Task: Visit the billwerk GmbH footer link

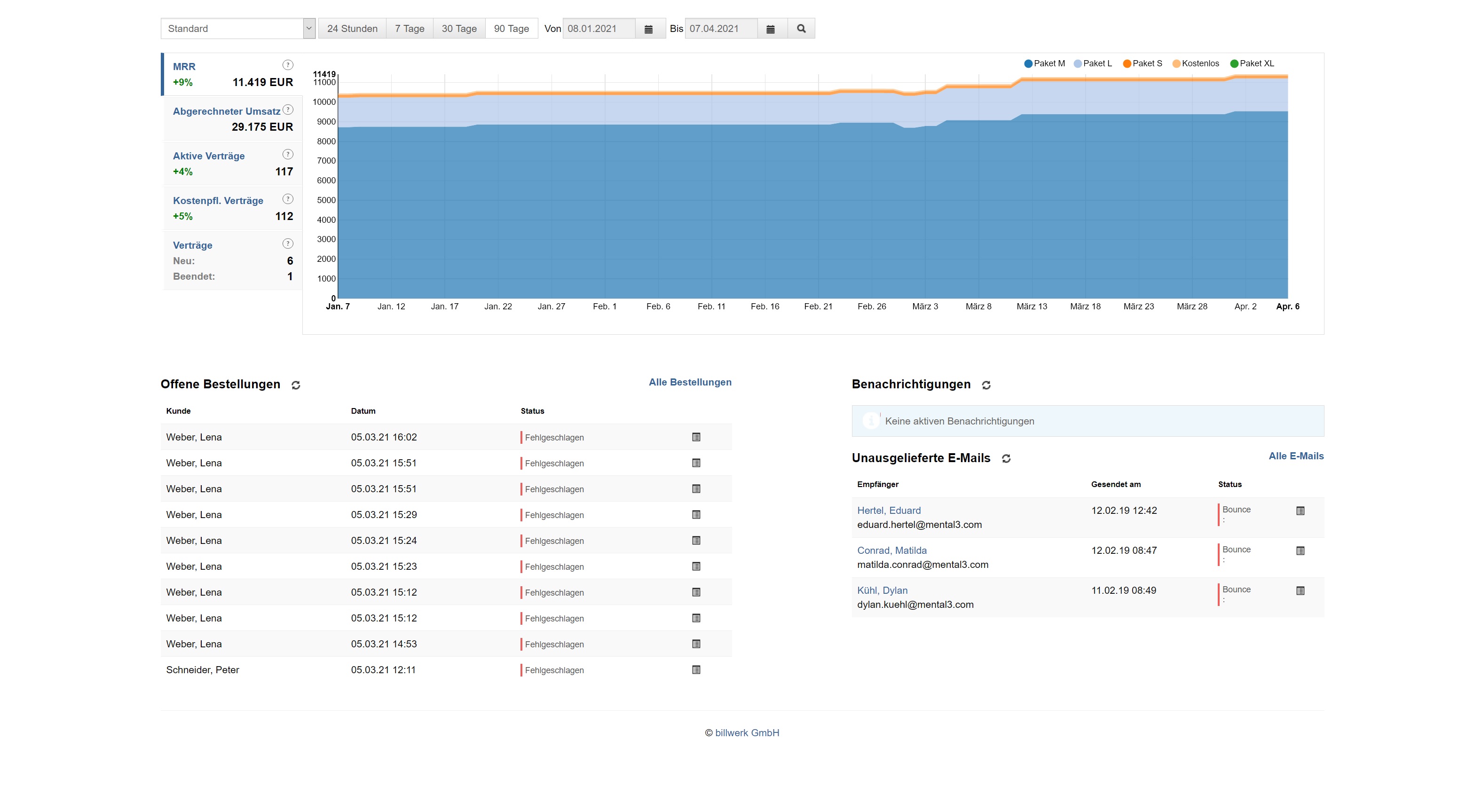Action: (x=747, y=733)
